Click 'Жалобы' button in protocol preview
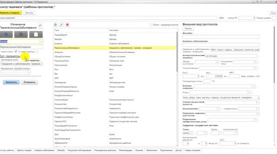The image size is (277, 155). click(x=188, y=28)
